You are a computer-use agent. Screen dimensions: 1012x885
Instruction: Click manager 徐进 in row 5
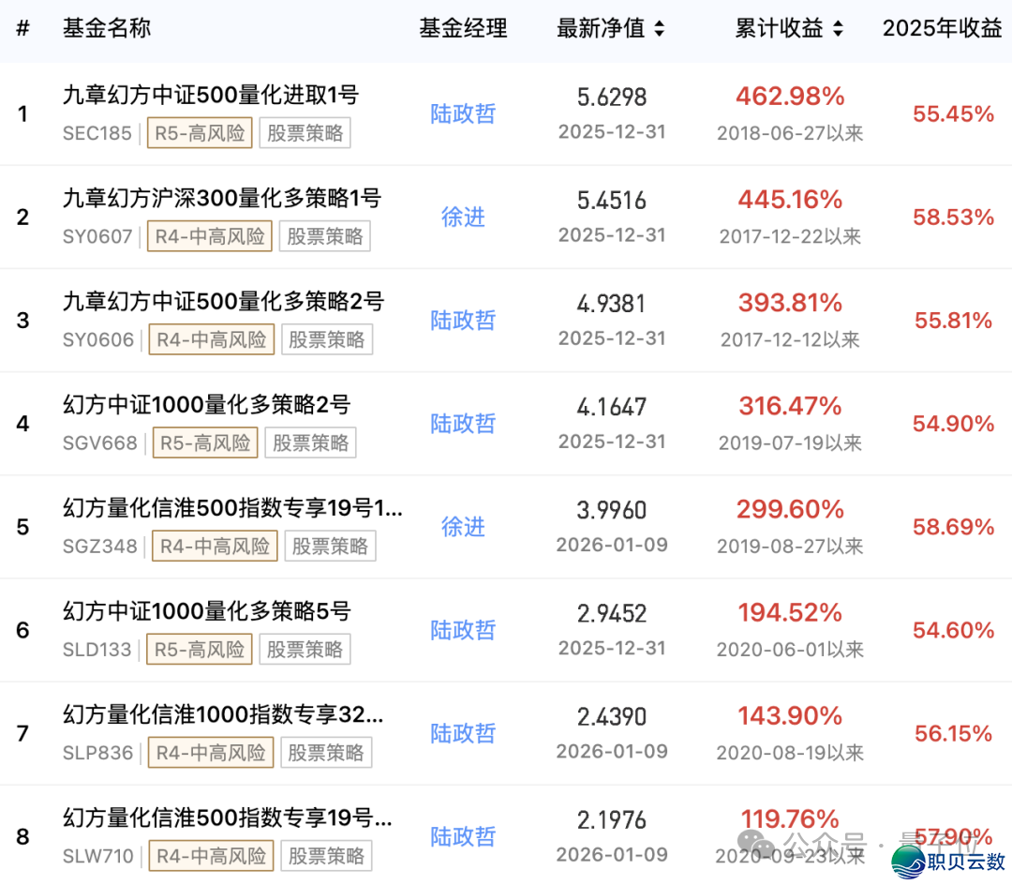[463, 527]
